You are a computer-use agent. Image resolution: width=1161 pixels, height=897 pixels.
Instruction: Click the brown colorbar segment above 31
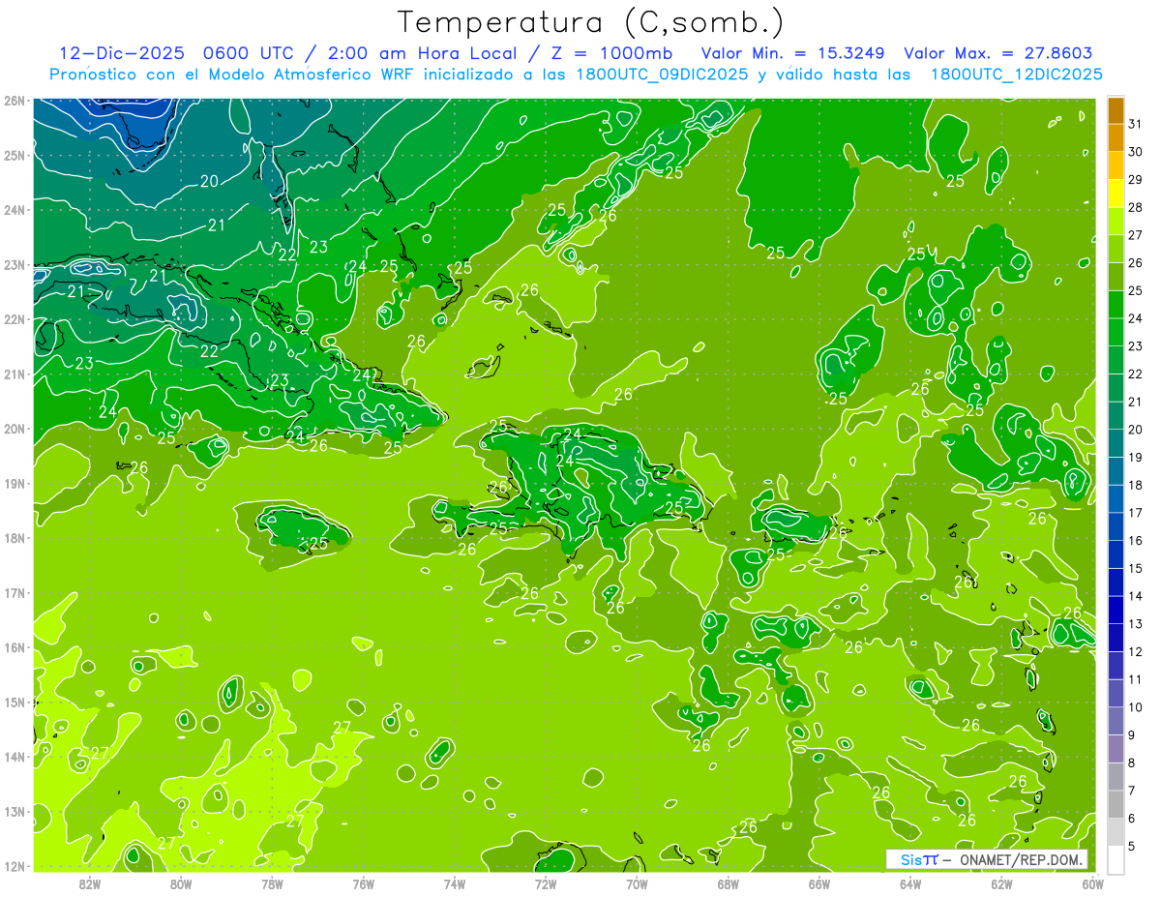point(1116,110)
